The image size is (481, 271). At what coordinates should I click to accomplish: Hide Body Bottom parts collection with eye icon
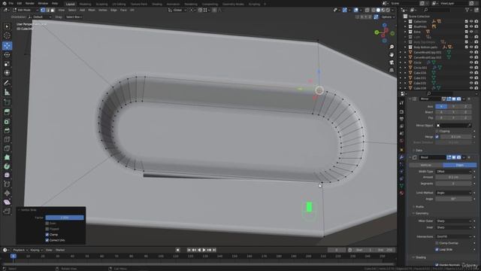471,47
